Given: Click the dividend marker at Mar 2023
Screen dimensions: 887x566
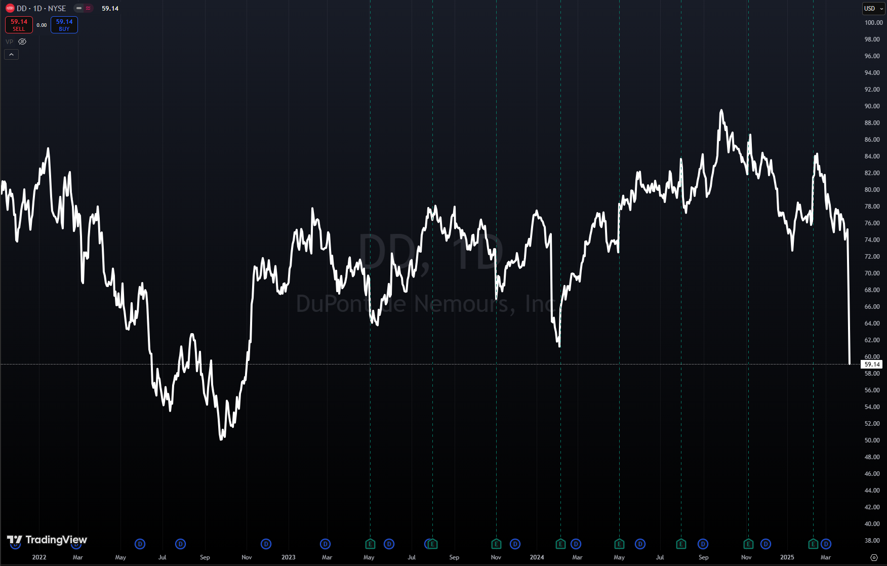Looking at the screenshot, I should click(326, 544).
